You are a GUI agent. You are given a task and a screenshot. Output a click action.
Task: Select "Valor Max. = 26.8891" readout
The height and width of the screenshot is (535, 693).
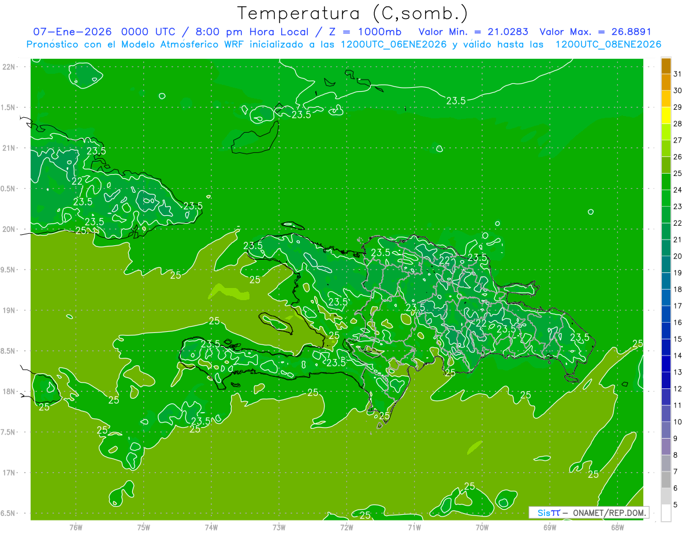(595, 32)
